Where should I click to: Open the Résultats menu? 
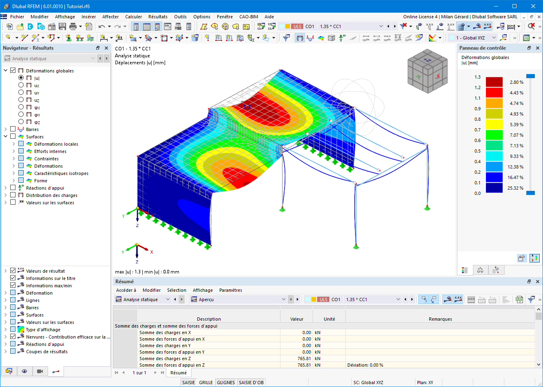point(158,17)
